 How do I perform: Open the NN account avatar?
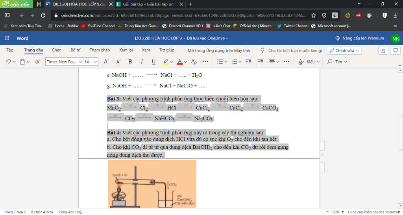coord(396,39)
